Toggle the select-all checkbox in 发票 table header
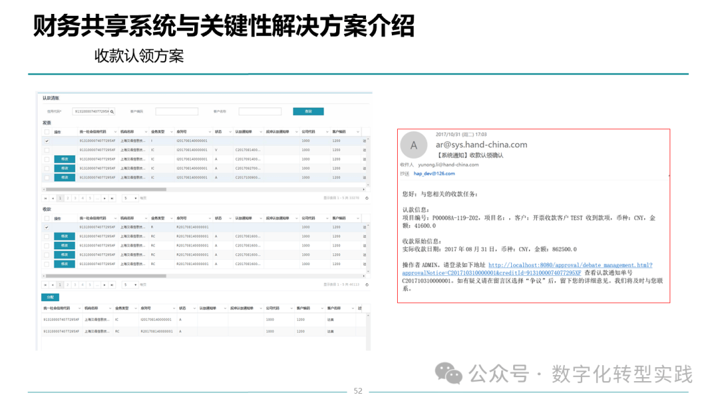The height and width of the screenshot is (403, 716). [x=46, y=132]
